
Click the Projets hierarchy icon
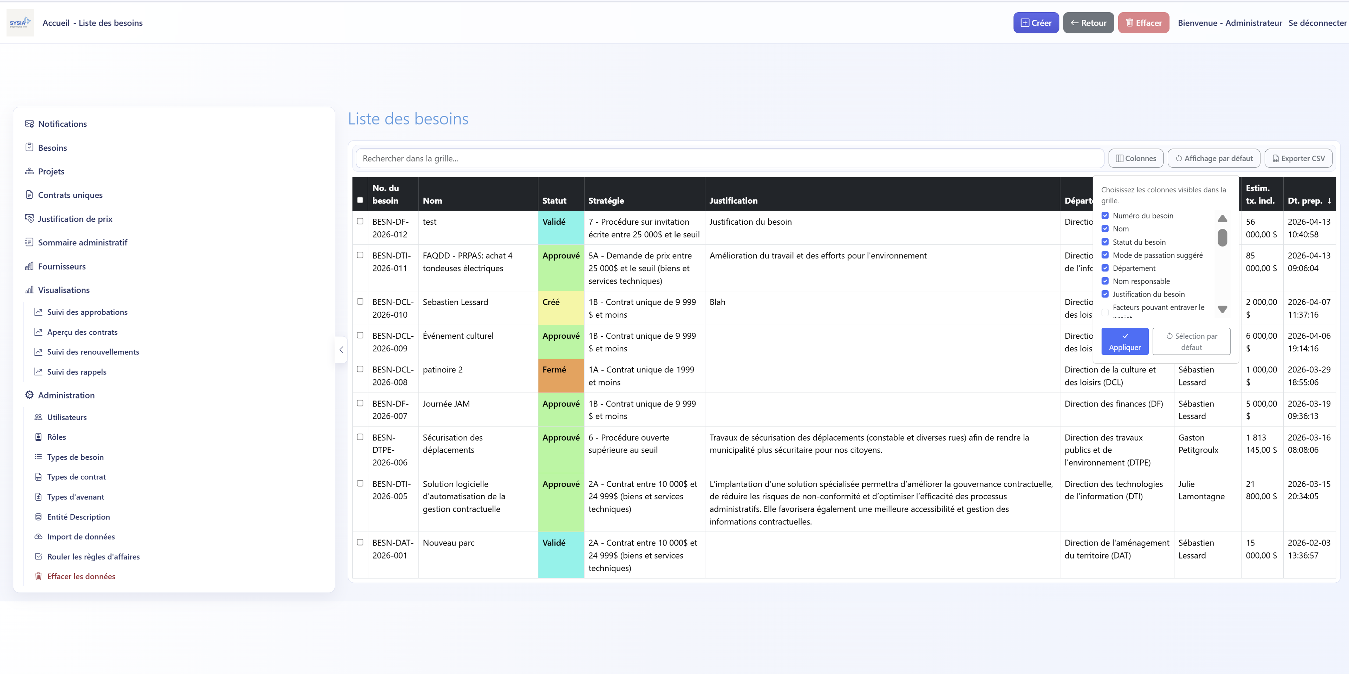pos(29,171)
